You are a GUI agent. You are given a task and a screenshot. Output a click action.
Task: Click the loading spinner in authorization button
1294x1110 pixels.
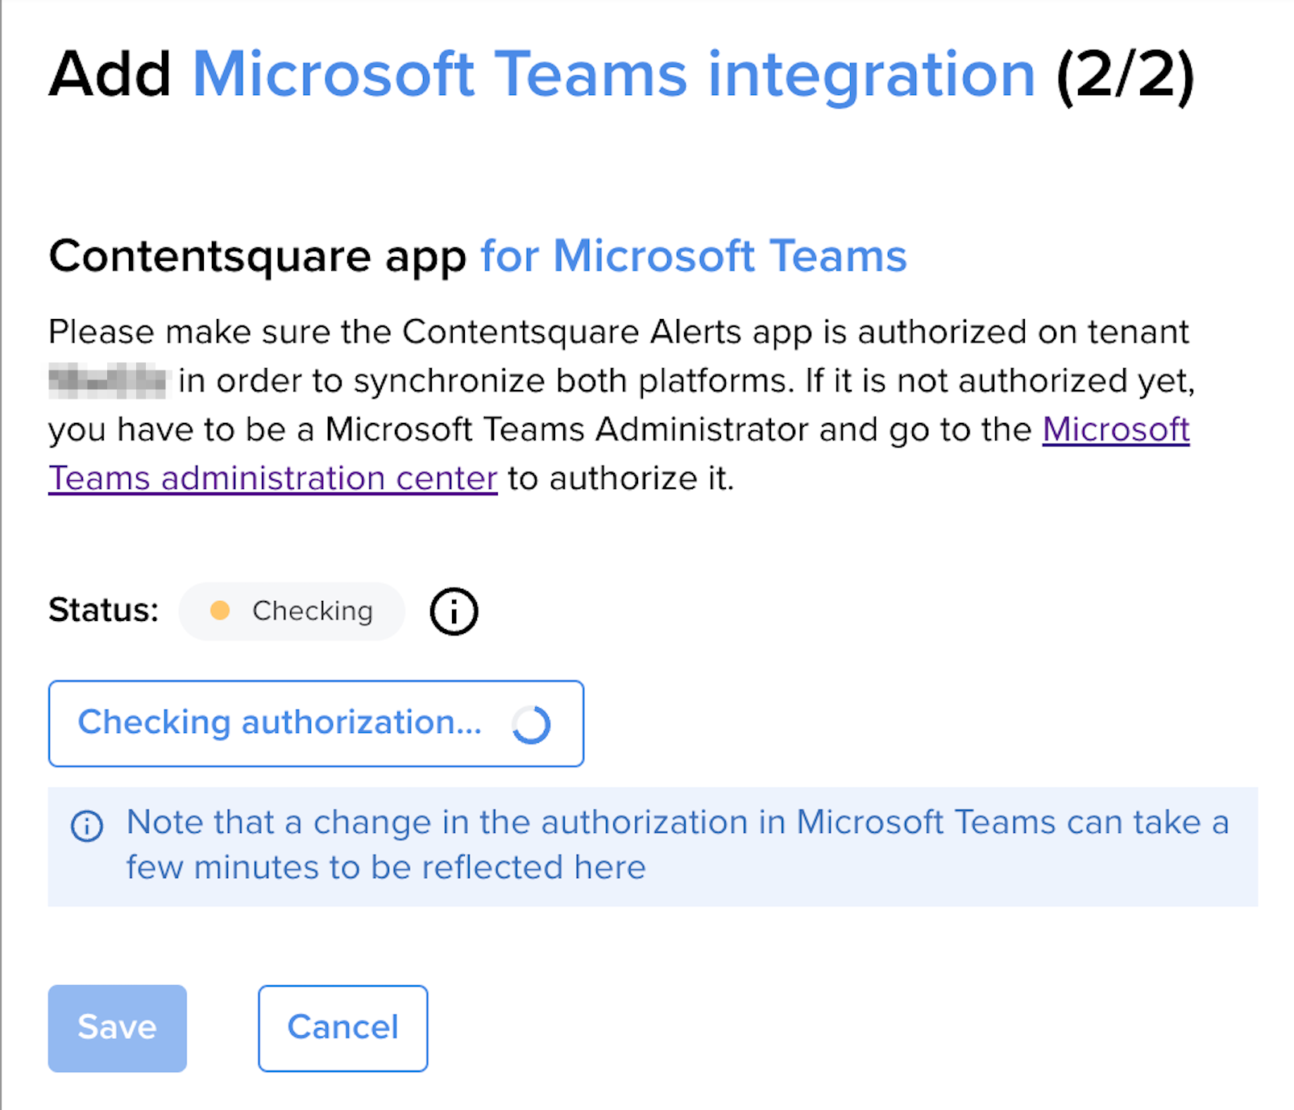(532, 724)
